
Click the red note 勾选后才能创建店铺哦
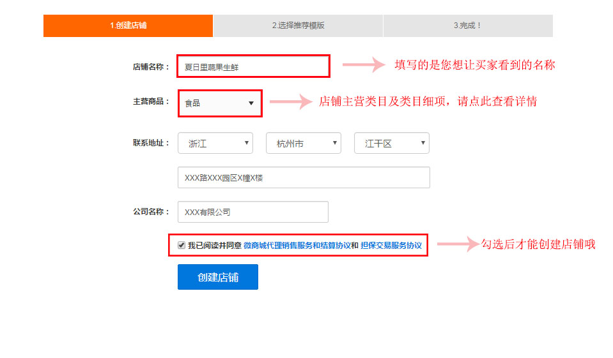(538, 244)
